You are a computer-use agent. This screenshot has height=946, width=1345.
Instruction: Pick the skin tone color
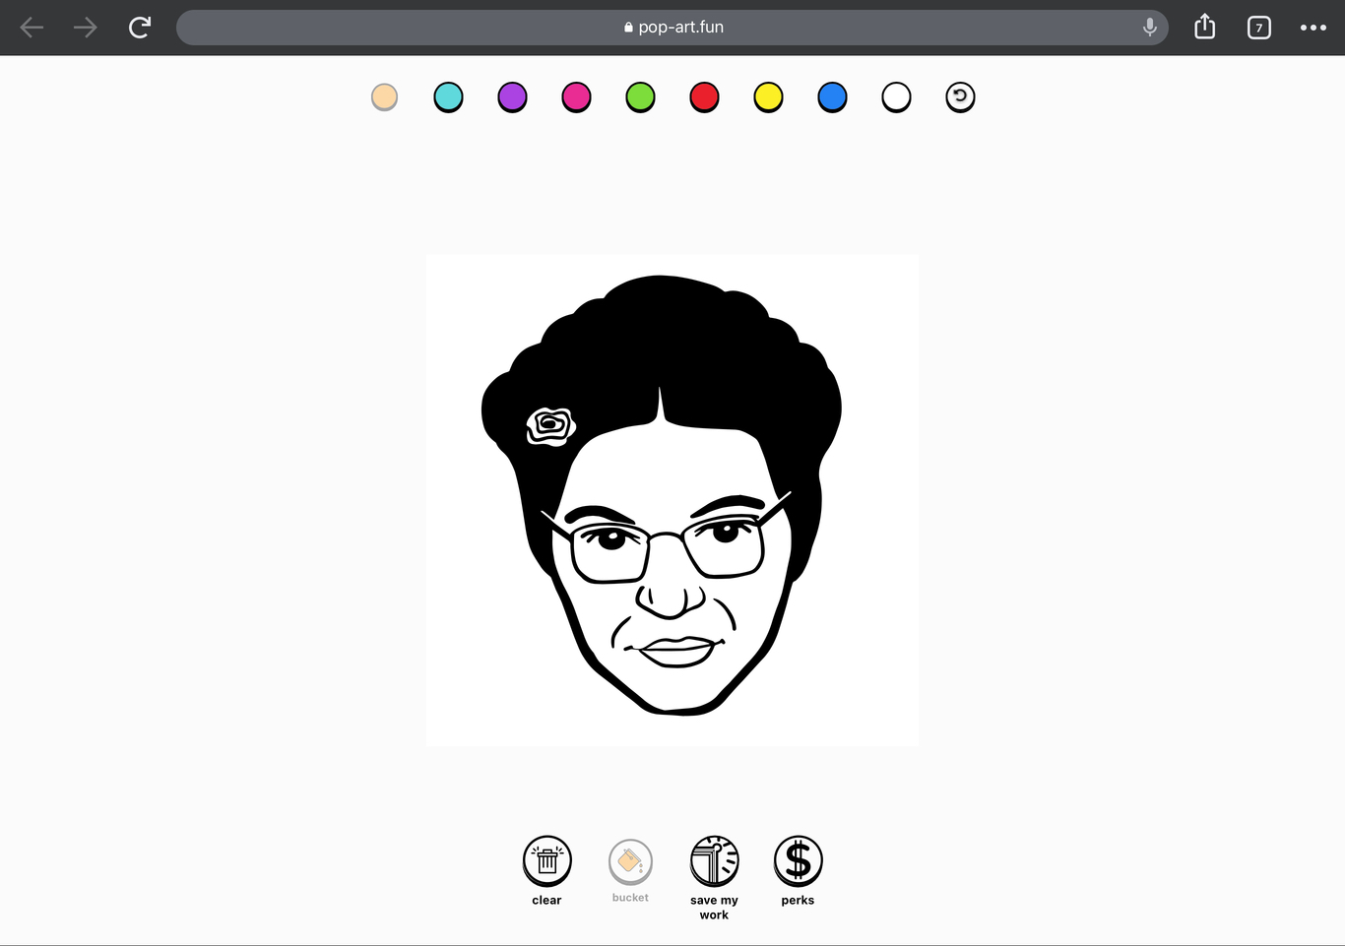[x=384, y=96]
